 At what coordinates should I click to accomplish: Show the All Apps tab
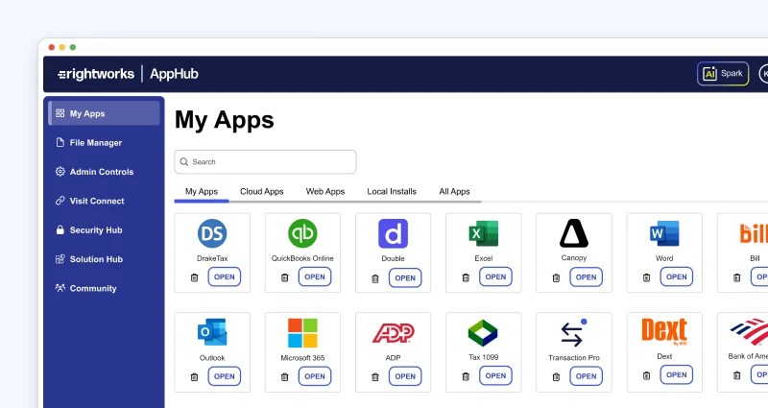point(454,191)
